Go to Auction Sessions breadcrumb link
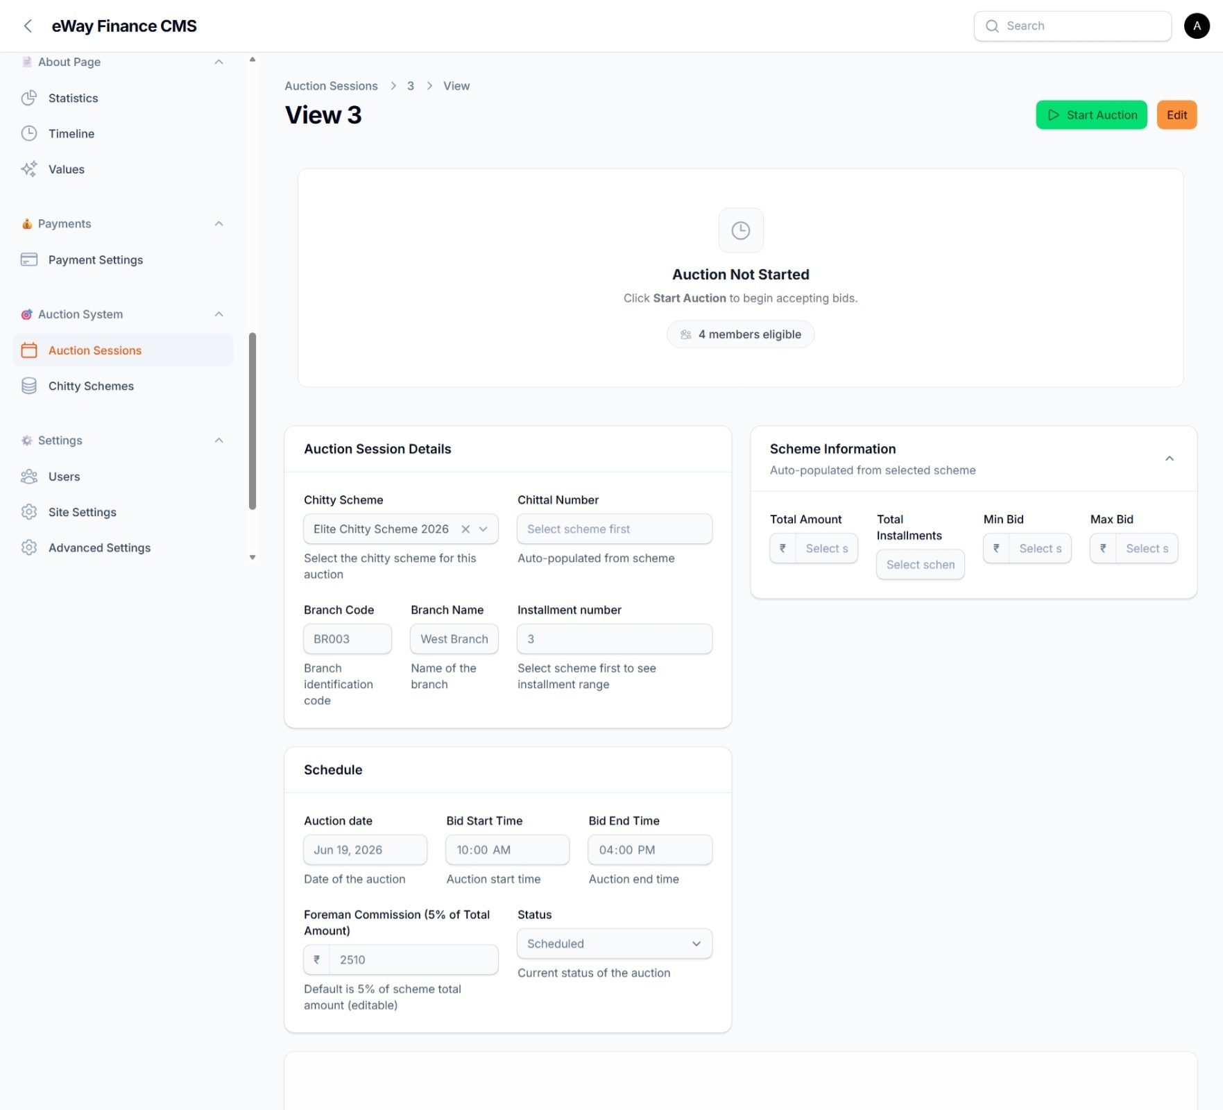 pyautogui.click(x=331, y=86)
